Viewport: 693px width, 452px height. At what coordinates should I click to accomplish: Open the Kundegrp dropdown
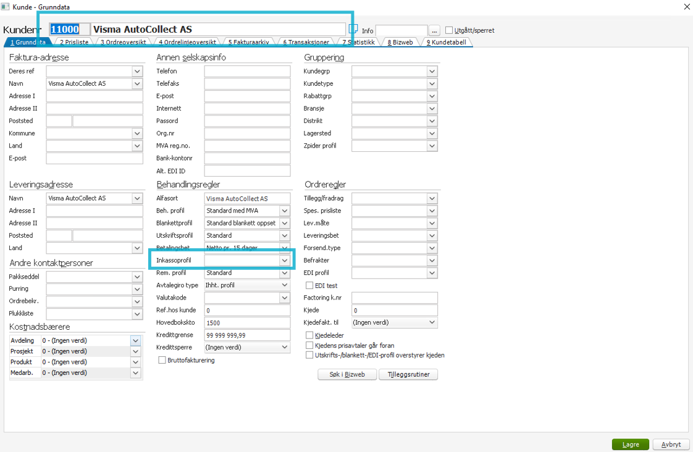[432, 71]
